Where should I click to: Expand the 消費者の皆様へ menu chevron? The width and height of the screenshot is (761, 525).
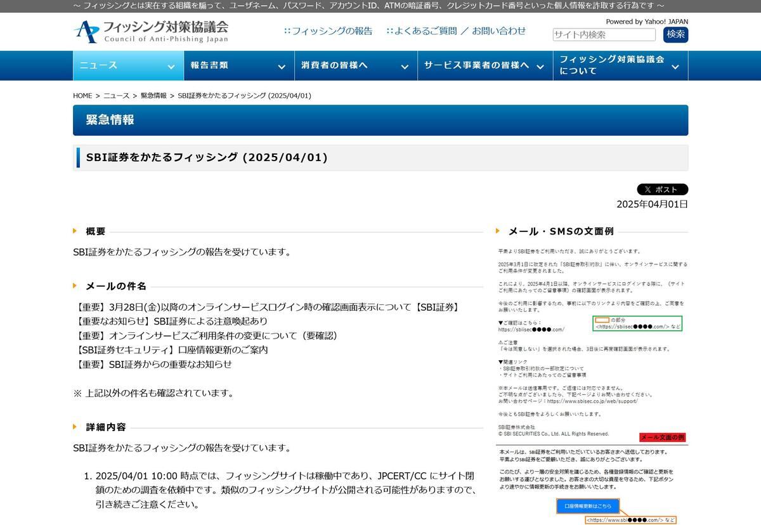405,67
